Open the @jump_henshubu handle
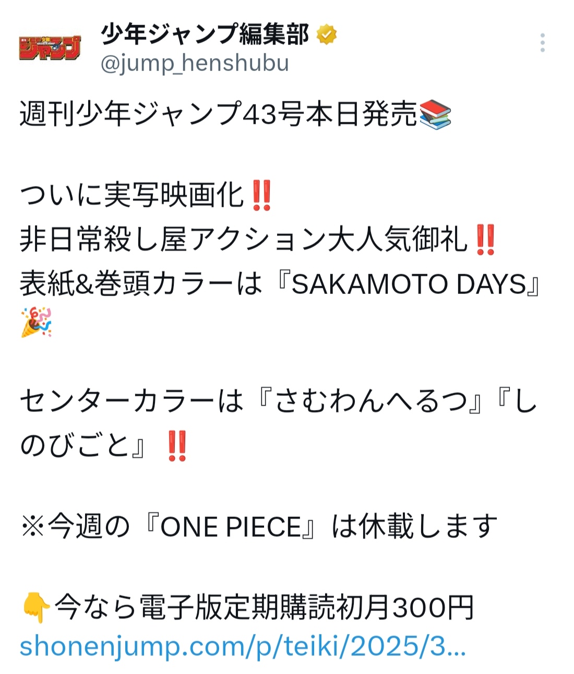Screen dimensions: 574x674 pos(195,63)
